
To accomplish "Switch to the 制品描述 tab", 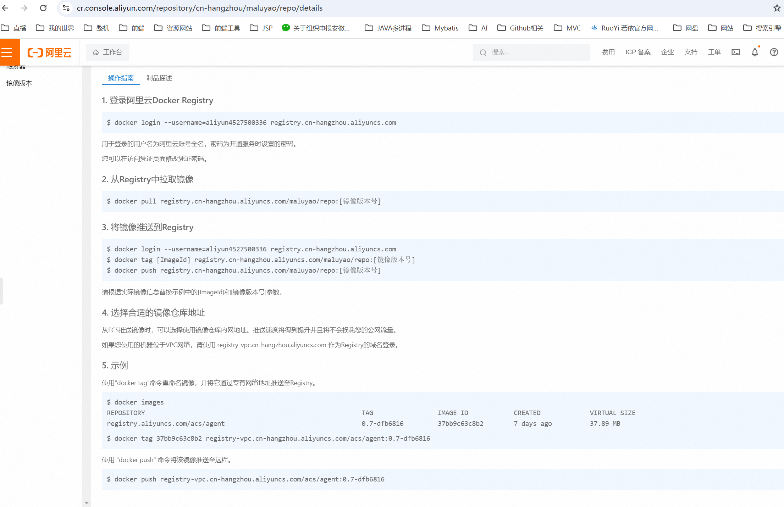I will coord(159,78).
